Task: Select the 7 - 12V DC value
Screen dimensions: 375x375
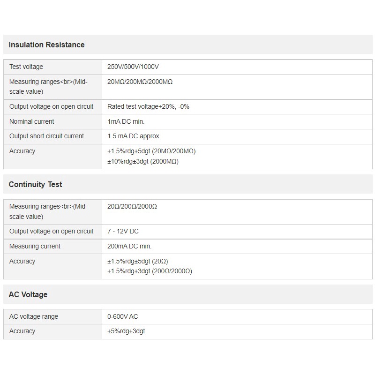Action: pyautogui.click(x=123, y=231)
